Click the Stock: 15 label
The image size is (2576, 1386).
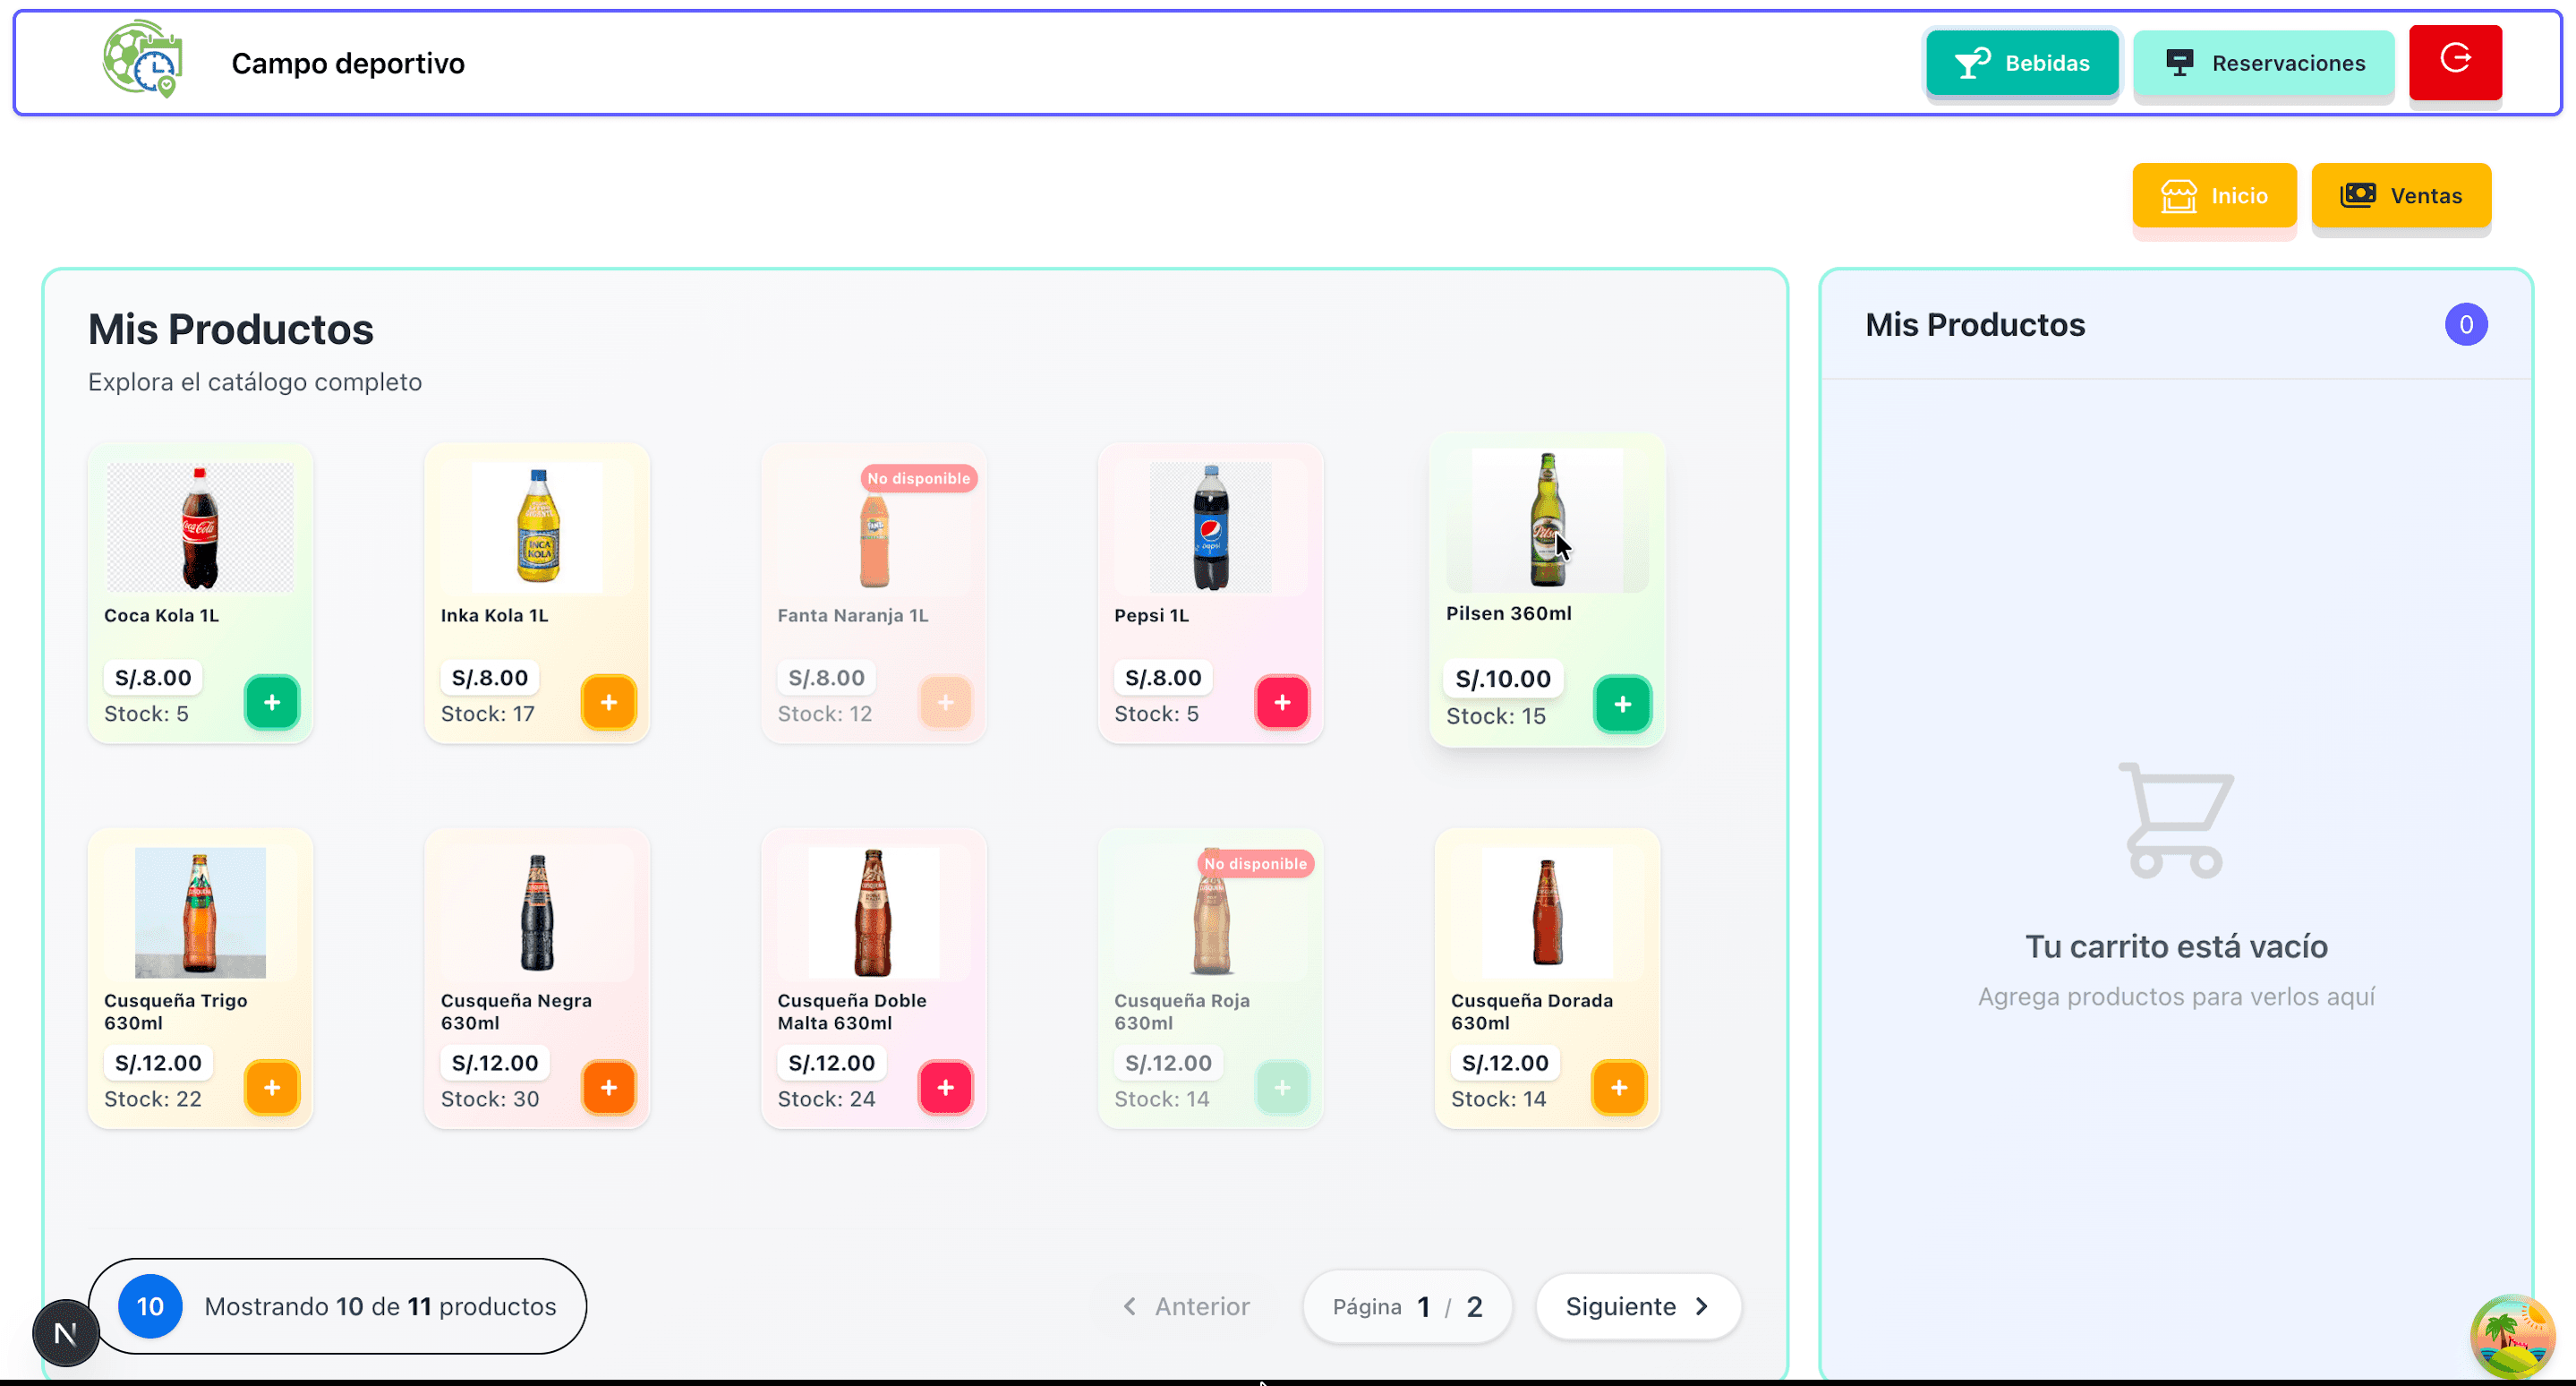[x=1496, y=716]
